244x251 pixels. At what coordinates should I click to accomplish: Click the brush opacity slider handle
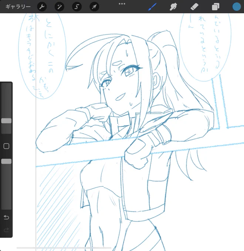pyautogui.click(x=6, y=161)
